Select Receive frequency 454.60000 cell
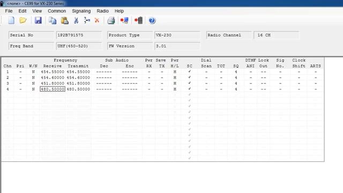The width and height of the screenshot is (343, 193). tap(53, 77)
